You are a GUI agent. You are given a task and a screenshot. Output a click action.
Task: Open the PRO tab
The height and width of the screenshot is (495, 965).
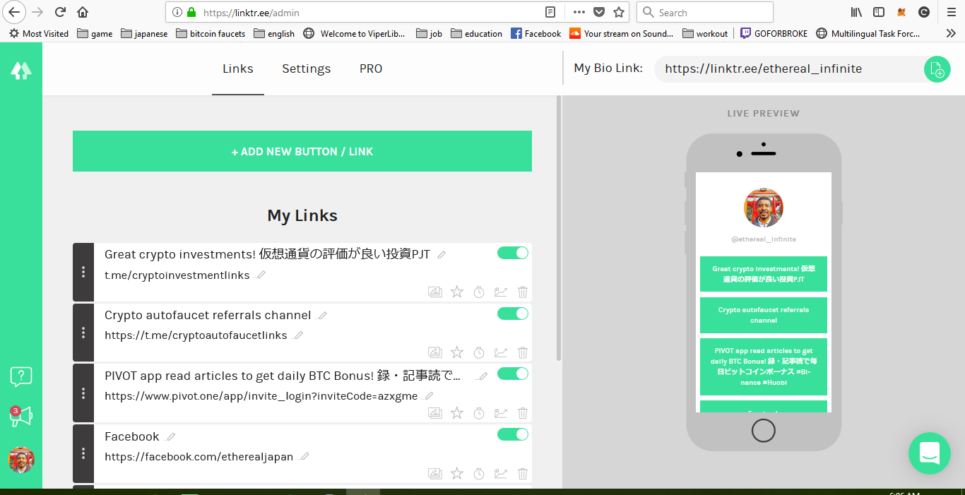click(371, 68)
